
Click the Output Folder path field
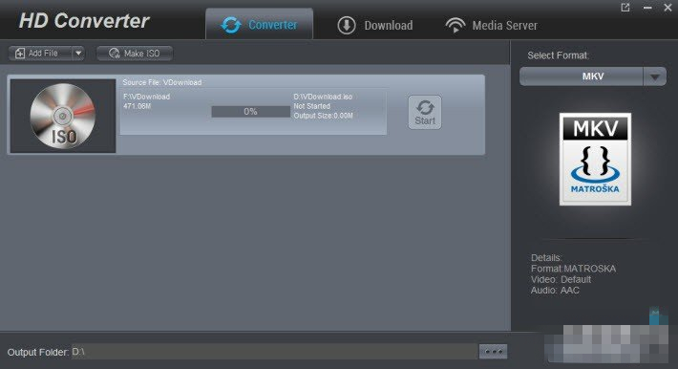coord(274,352)
